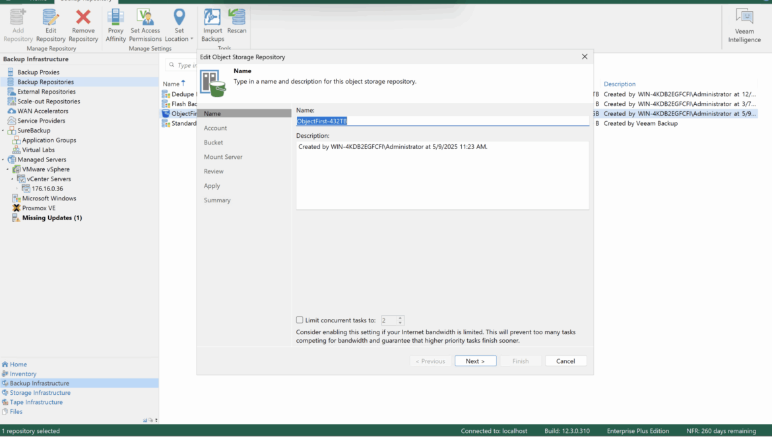Collapse the vCenter Servers tree node

[x=13, y=179]
